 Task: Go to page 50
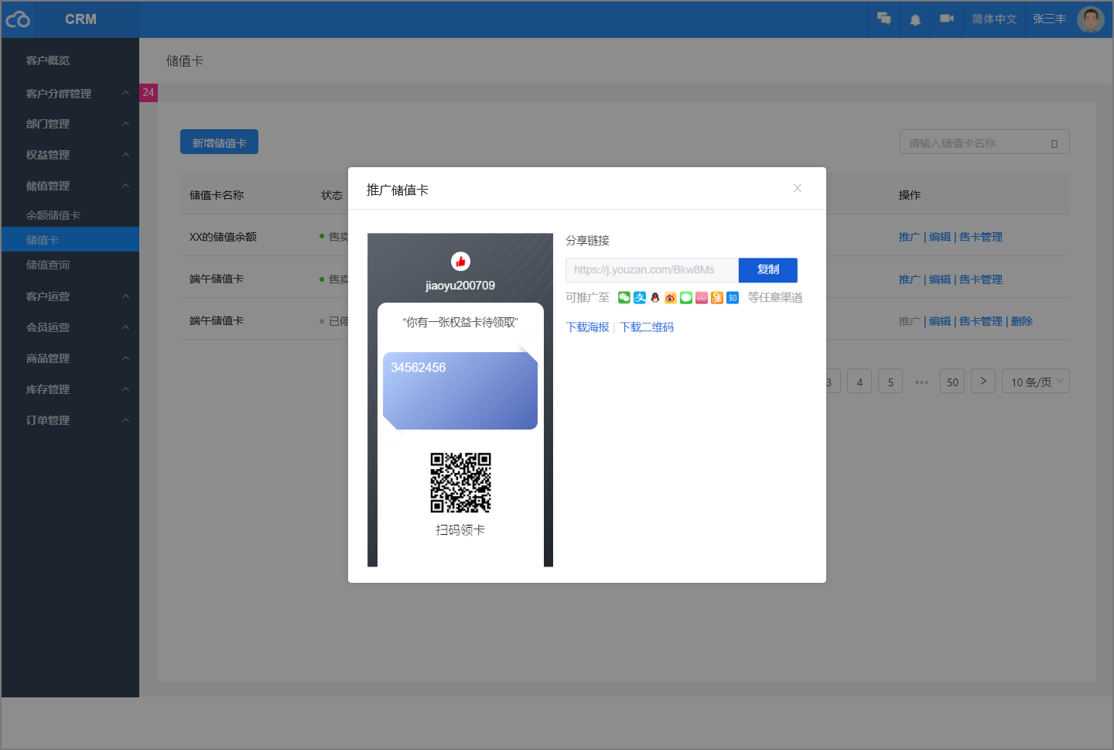coord(952,382)
